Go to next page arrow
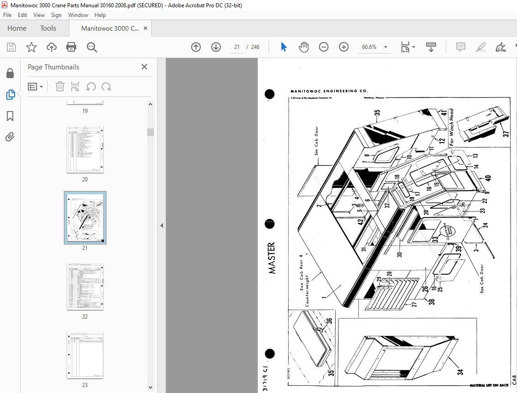This screenshot has width=517, height=393. 216,47
